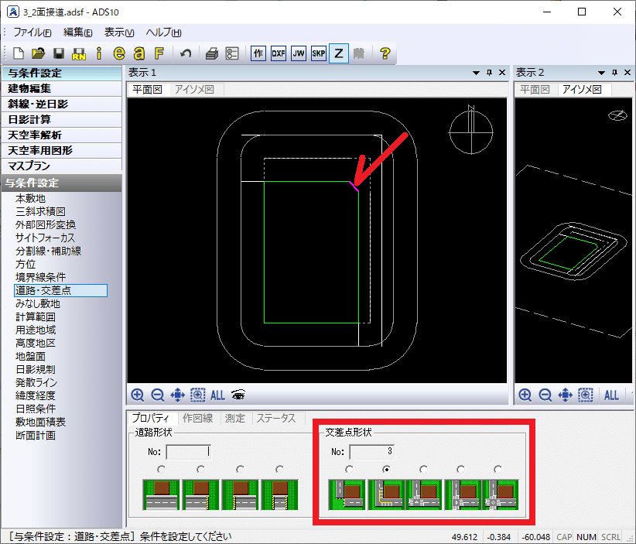Switch to アイソメ図 tab in 表示1
This screenshot has height=544, width=636.
point(194,89)
